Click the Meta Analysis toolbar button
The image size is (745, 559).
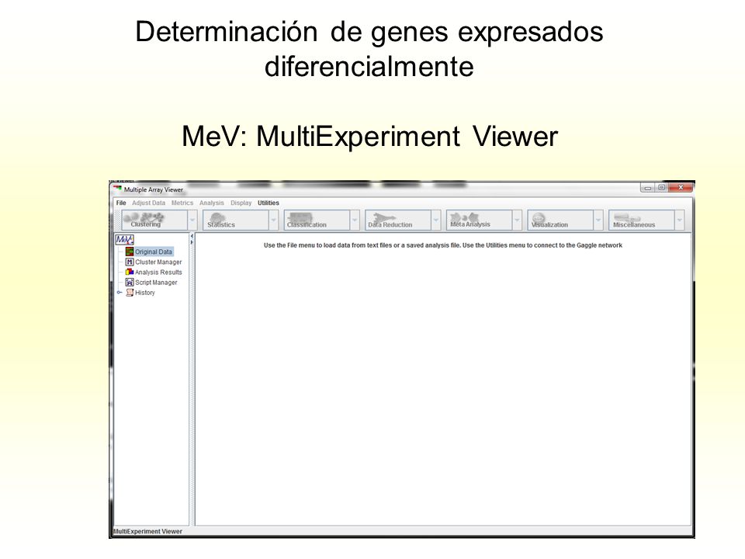[x=480, y=220]
